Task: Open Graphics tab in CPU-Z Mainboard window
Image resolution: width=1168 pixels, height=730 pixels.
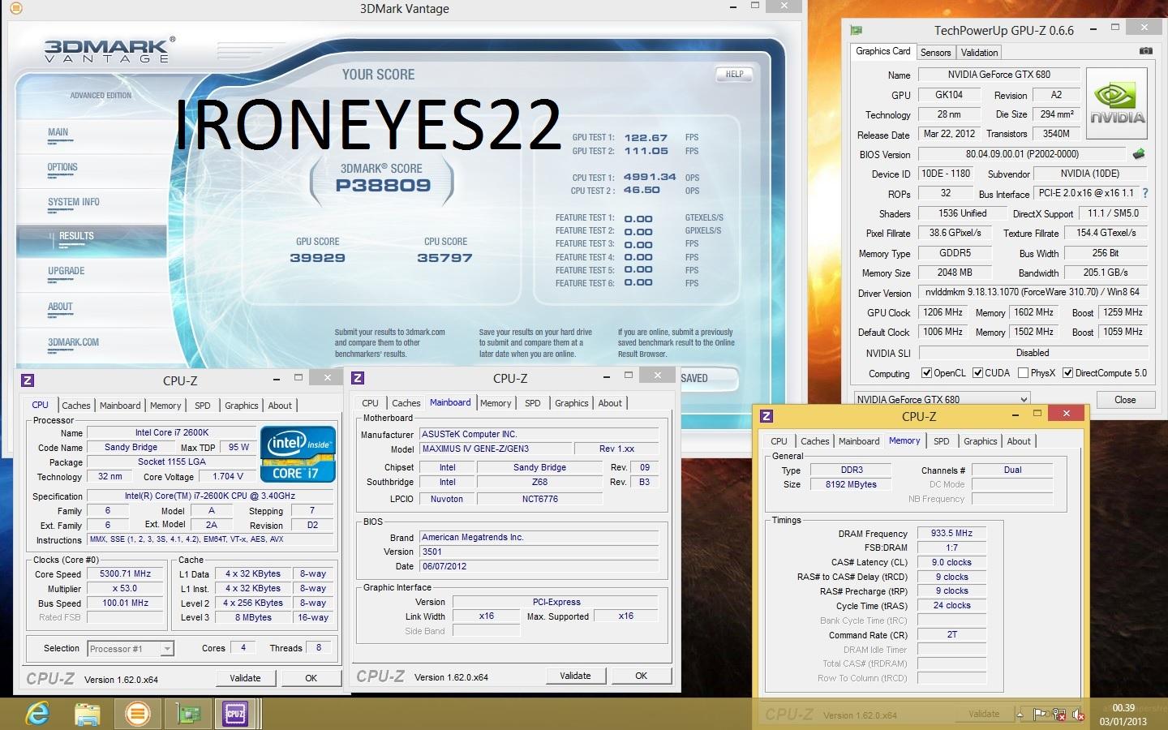Action: click(572, 403)
